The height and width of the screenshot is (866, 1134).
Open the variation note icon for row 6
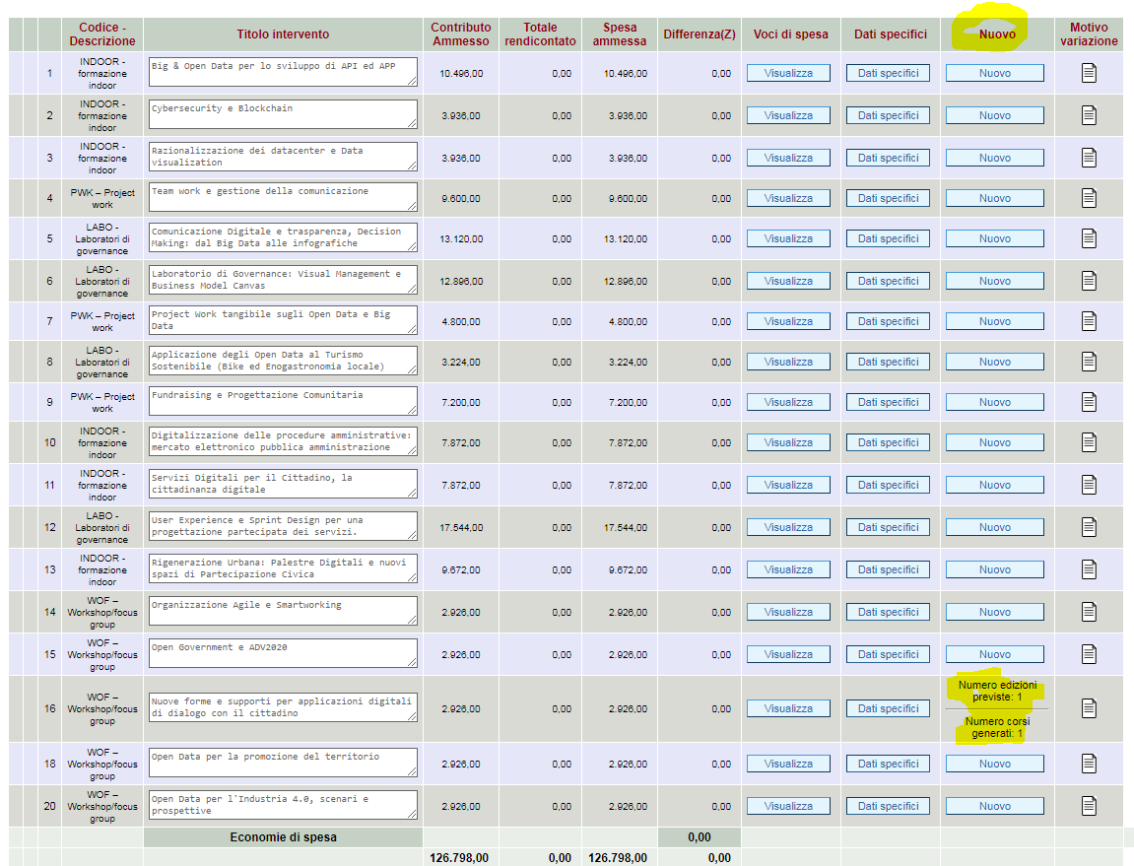[x=1089, y=281]
